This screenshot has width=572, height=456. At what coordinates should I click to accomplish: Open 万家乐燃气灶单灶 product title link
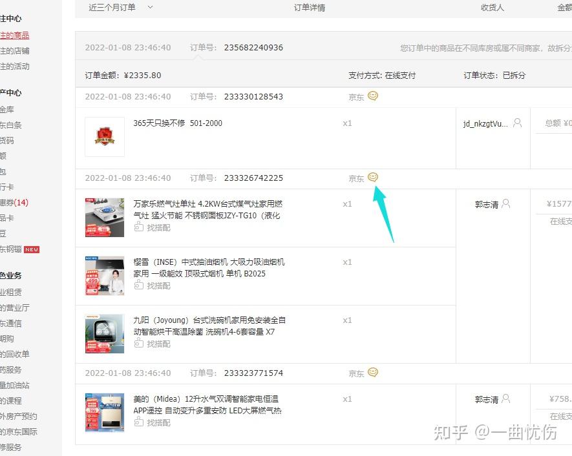(208, 210)
